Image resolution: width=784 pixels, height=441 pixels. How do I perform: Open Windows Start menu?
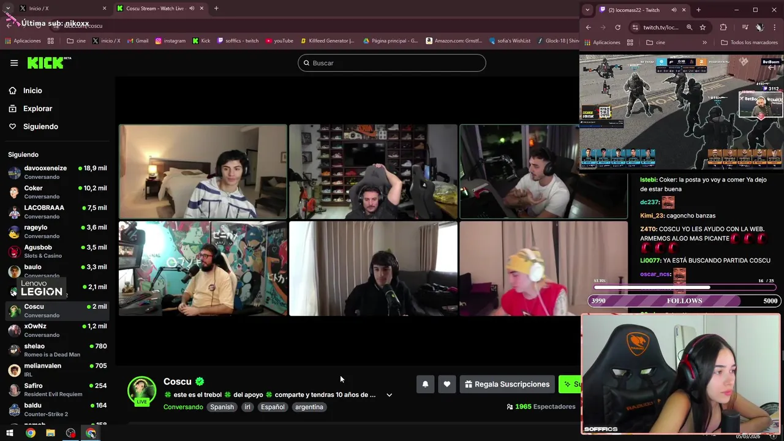[10, 433]
